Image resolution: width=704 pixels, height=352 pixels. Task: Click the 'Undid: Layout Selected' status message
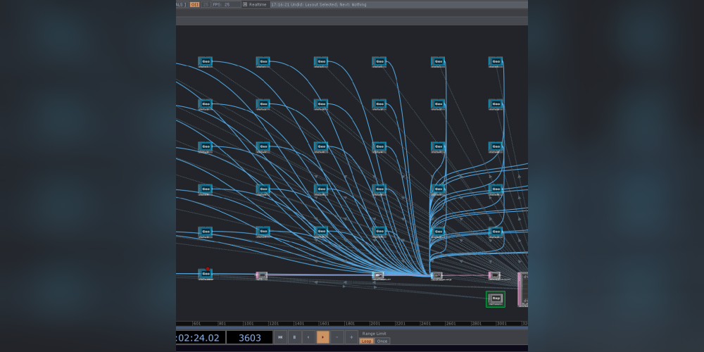tap(318, 4)
